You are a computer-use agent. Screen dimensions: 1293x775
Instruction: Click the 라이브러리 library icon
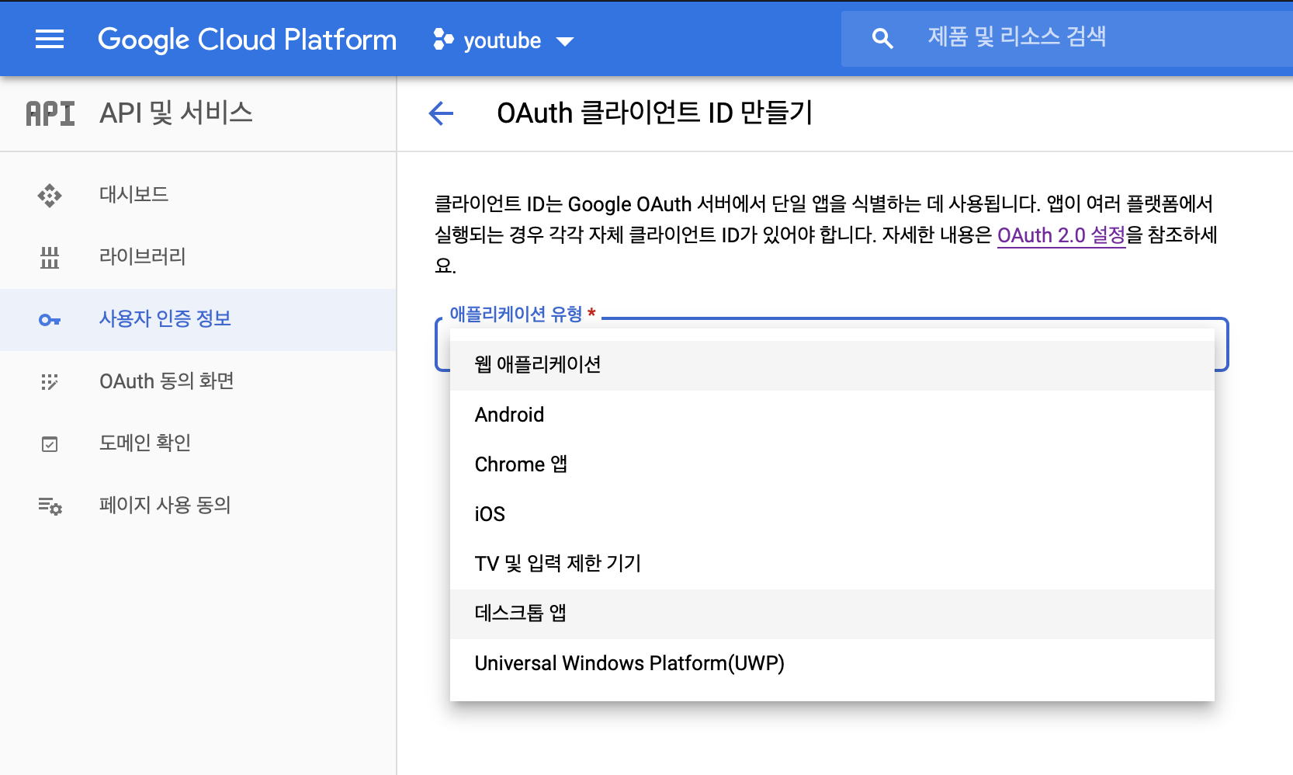[x=50, y=257]
